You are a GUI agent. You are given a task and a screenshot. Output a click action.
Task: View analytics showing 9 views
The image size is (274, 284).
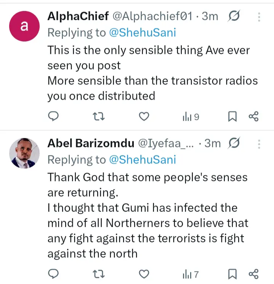click(191, 117)
